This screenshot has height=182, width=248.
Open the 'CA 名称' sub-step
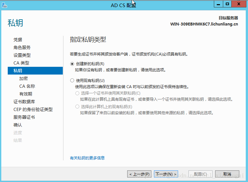27,86
